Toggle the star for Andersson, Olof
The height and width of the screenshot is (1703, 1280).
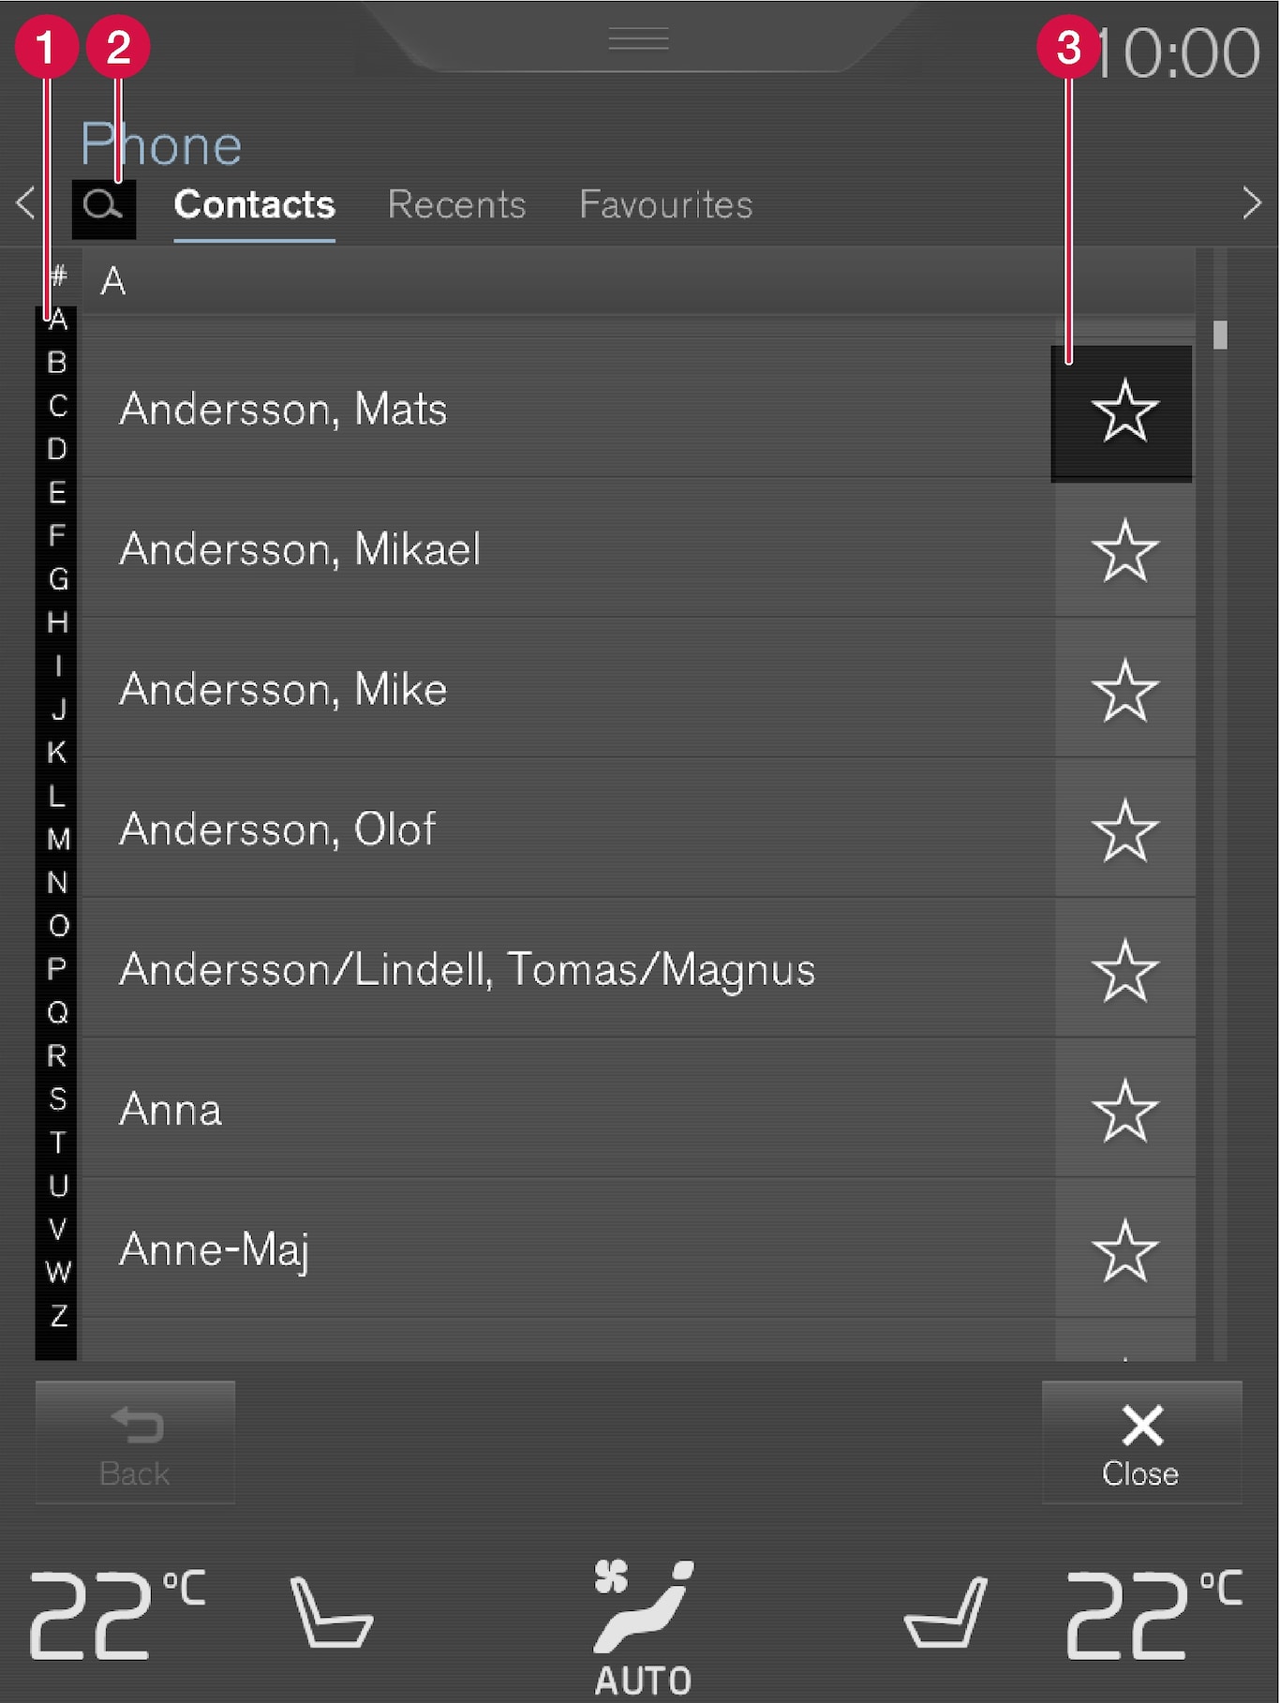(x=1124, y=830)
